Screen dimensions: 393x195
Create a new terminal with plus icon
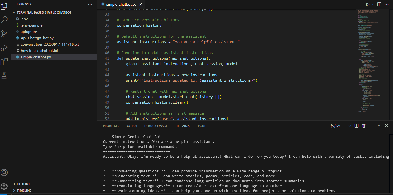[x=345, y=126]
